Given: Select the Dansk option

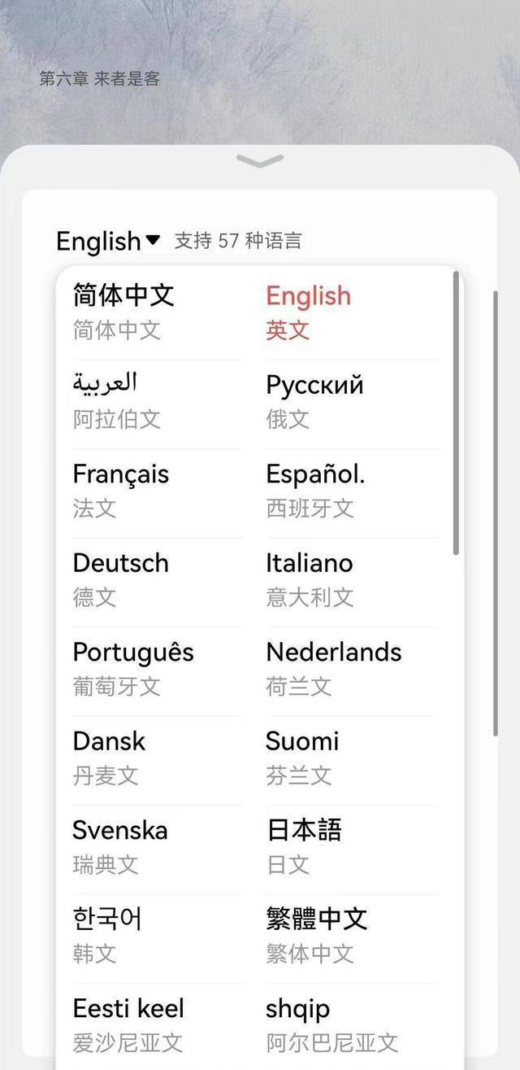Looking at the screenshot, I should pyautogui.click(x=109, y=757).
